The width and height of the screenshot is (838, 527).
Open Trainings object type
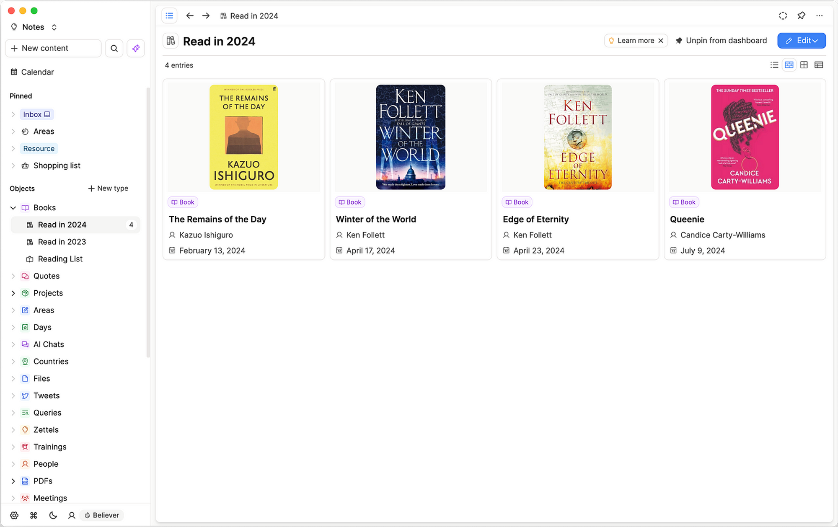(x=50, y=447)
